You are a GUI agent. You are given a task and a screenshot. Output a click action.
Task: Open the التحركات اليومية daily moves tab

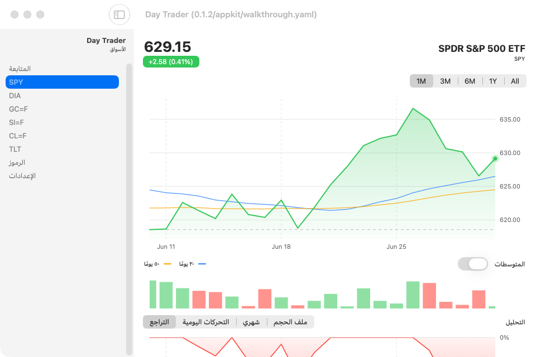tap(206, 322)
